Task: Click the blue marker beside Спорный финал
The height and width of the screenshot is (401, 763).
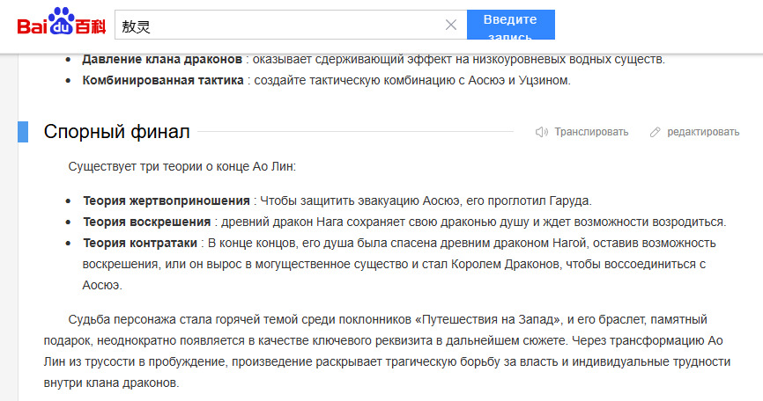Action: click(23, 132)
